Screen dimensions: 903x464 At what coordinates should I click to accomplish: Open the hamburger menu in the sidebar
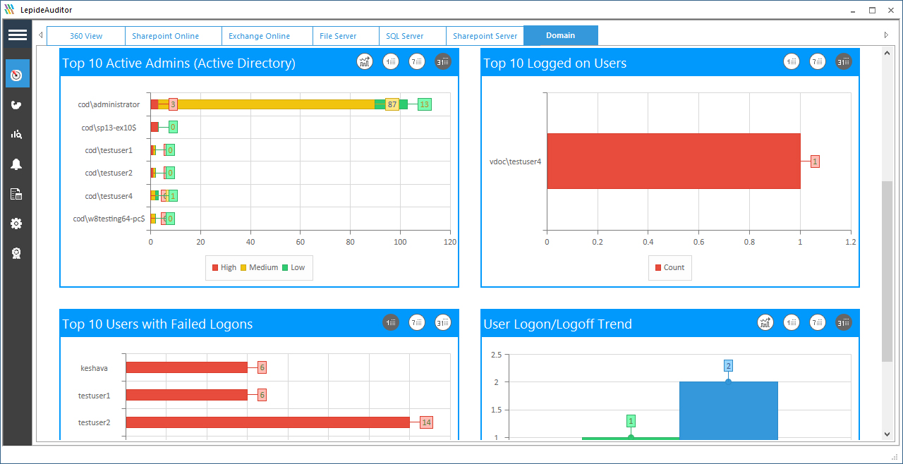click(x=17, y=35)
